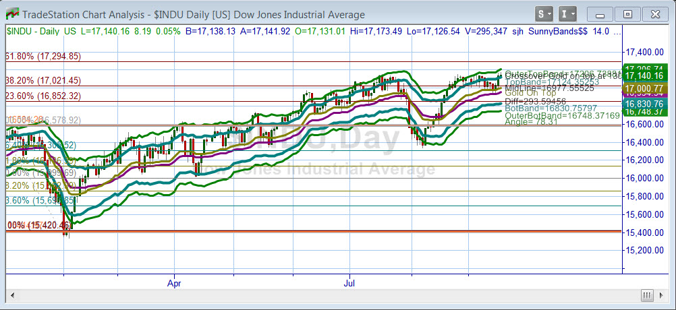Click the 16,600.00 price axis label
Image resolution: width=676 pixels, height=310 pixels.
tap(646, 125)
